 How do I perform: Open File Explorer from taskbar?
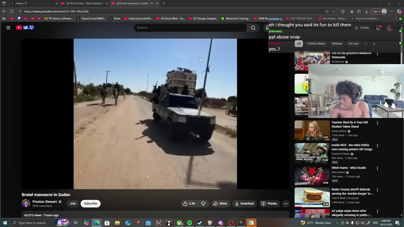[117, 223]
